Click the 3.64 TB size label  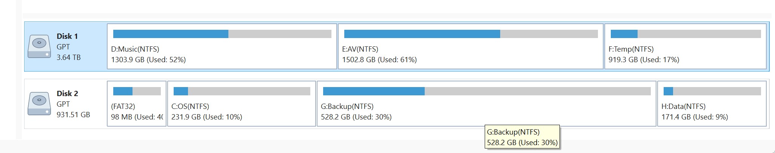(x=69, y=57)
